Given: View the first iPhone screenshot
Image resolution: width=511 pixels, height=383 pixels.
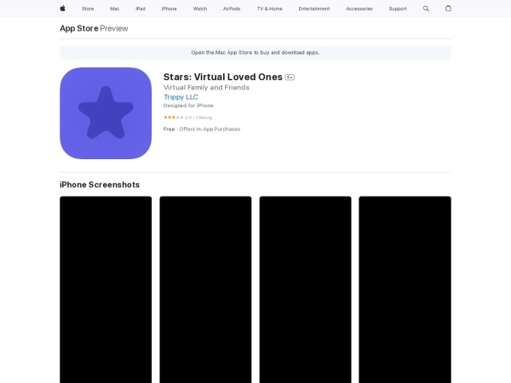Looking at the screenshot, I should 106,289.
